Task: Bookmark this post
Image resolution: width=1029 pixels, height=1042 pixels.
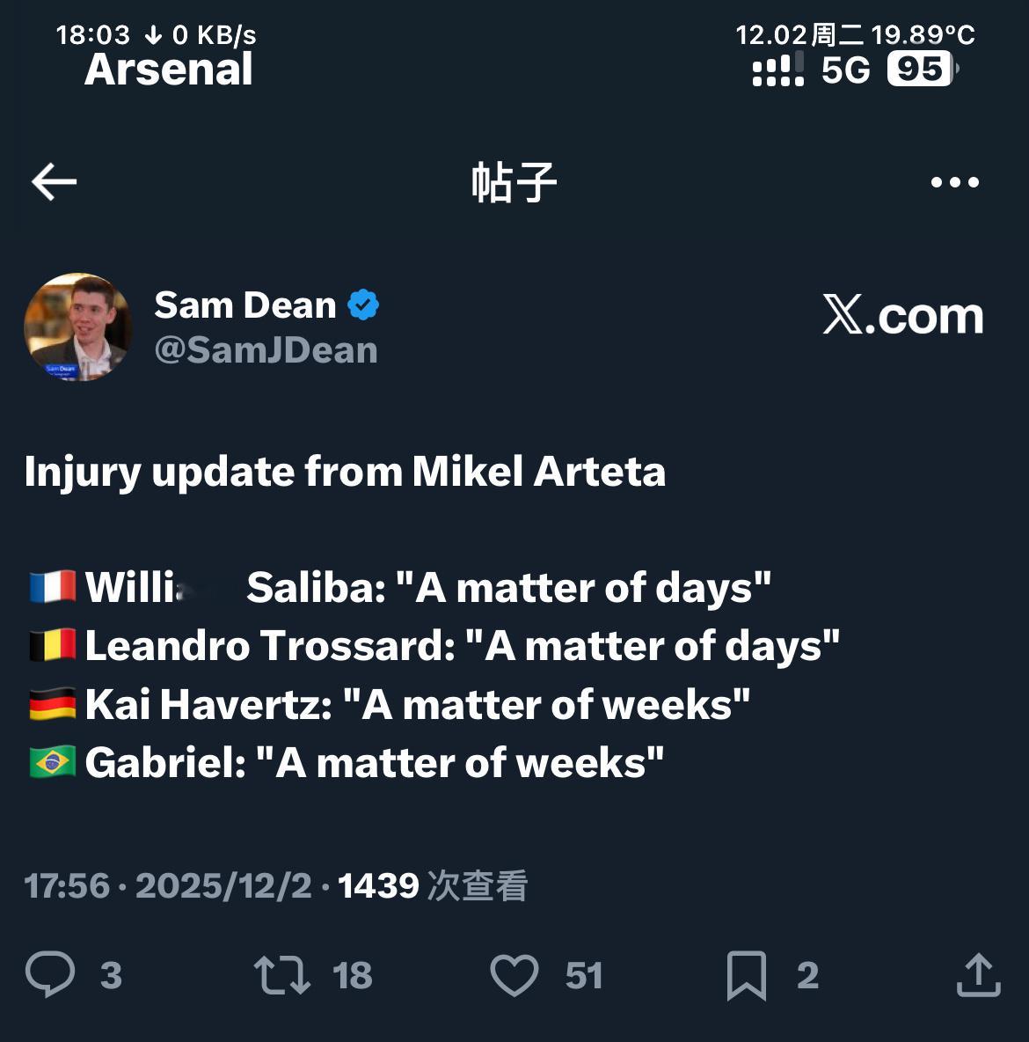Action: [x=747, y=975]
